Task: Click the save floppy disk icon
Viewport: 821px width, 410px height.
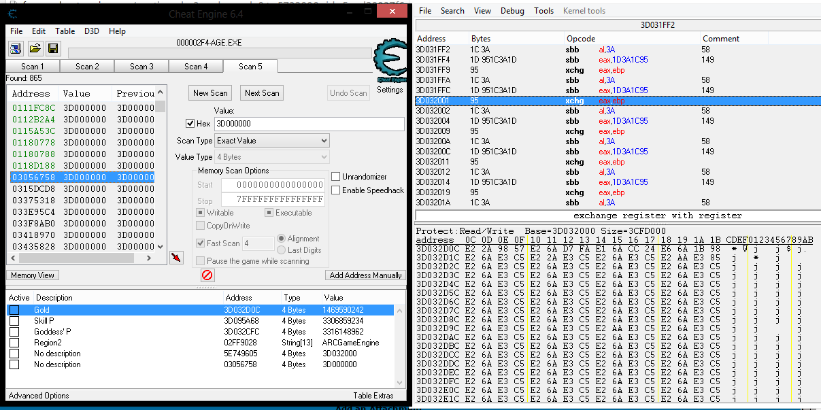Action: pyautogui.click(x=52, y=48)
